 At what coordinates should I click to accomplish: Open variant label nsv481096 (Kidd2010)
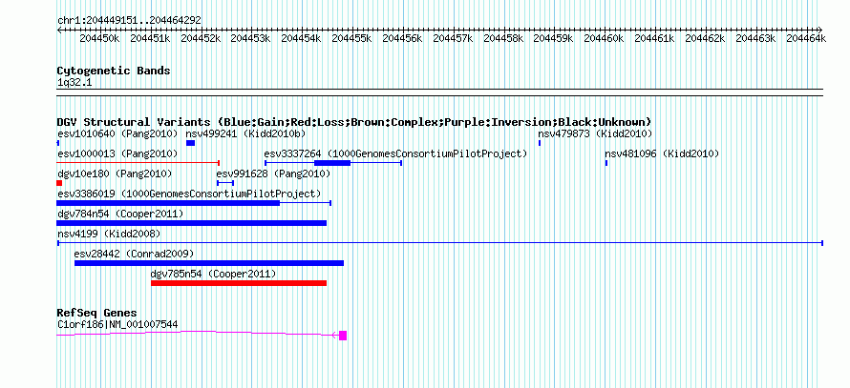(x=662, y=153)
